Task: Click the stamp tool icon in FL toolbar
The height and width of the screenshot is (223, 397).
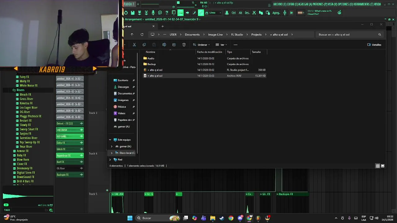Action: click(x=227, y=13)
